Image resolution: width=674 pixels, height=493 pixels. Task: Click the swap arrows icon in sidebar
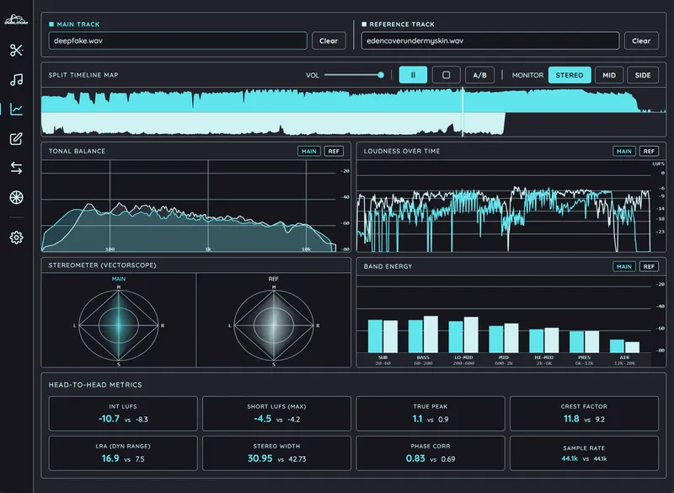coord(16,168)
